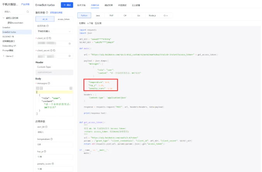Click the help icon beside 应用列表
262x172 pixels.
click(48, 26)
